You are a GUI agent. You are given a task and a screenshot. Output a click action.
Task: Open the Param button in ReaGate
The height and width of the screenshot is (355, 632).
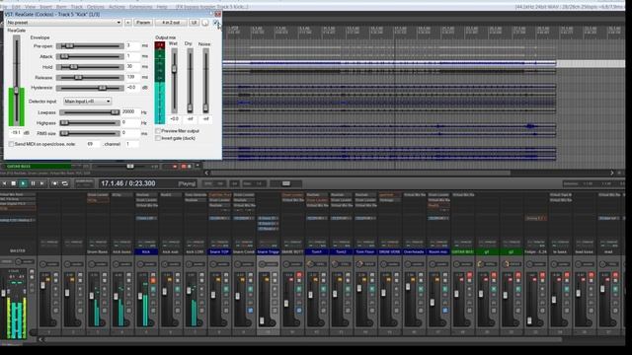point(143,23)
